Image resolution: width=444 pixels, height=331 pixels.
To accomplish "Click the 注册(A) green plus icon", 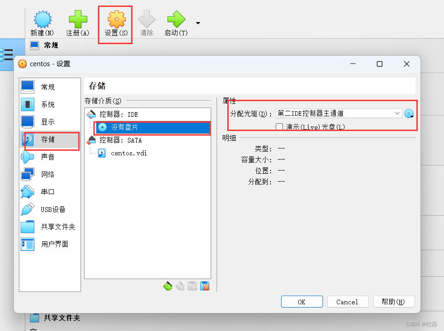I will tap(78, 19).
